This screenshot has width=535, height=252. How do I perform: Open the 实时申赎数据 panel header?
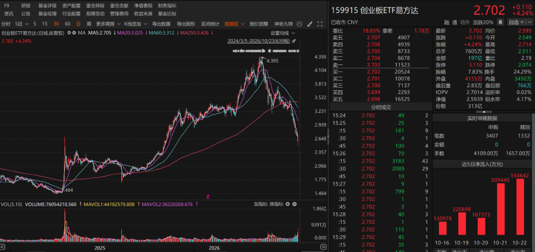pyautogui.click(x=482, y=118)
